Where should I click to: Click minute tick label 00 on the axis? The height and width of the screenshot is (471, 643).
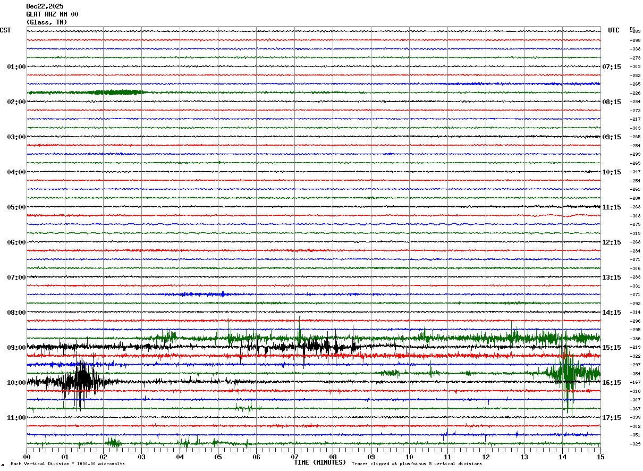[x=27, y=457]
